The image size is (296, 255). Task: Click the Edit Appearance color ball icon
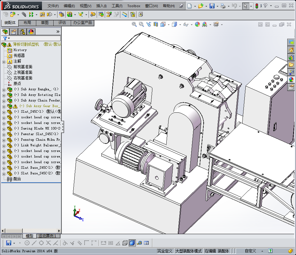click(197, 24)
